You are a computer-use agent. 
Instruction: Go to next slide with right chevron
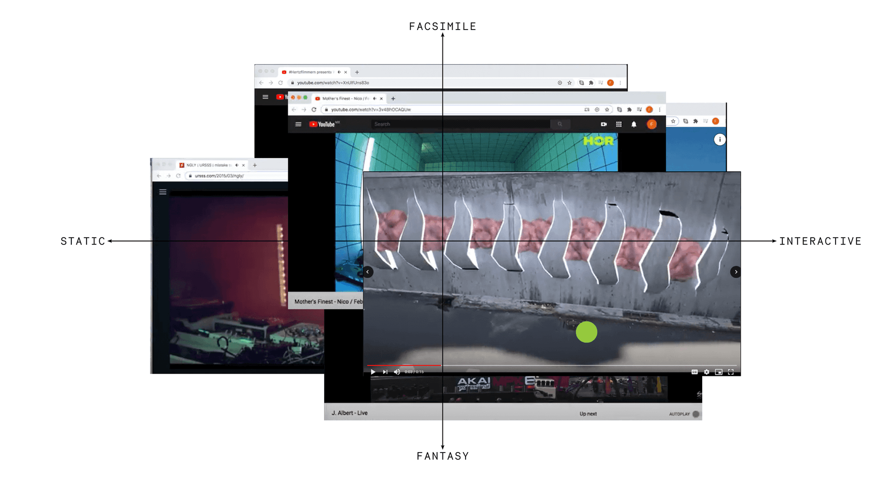point(736,272)
